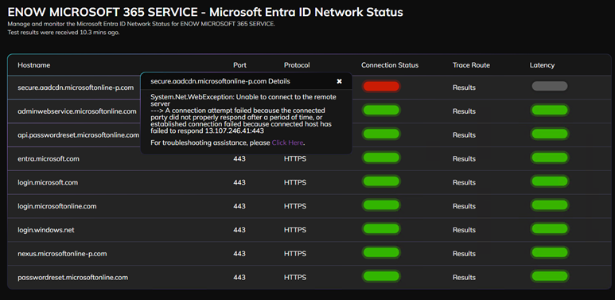
Task: Select the Trace Route column header
Action: coord(471,65)
